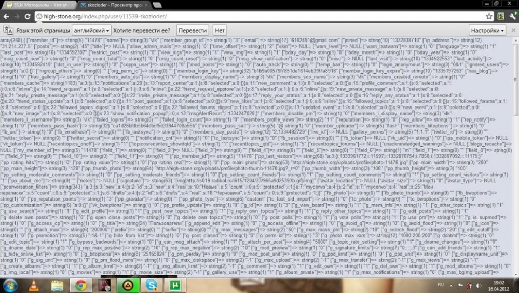Open VLC from the taskbar

33,285
